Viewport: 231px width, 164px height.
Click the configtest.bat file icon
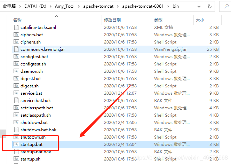click(x=16, y=56)
